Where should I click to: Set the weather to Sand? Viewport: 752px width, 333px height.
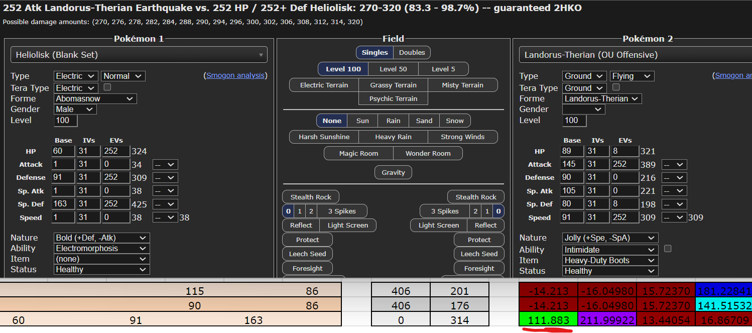[x=424, y=121]
